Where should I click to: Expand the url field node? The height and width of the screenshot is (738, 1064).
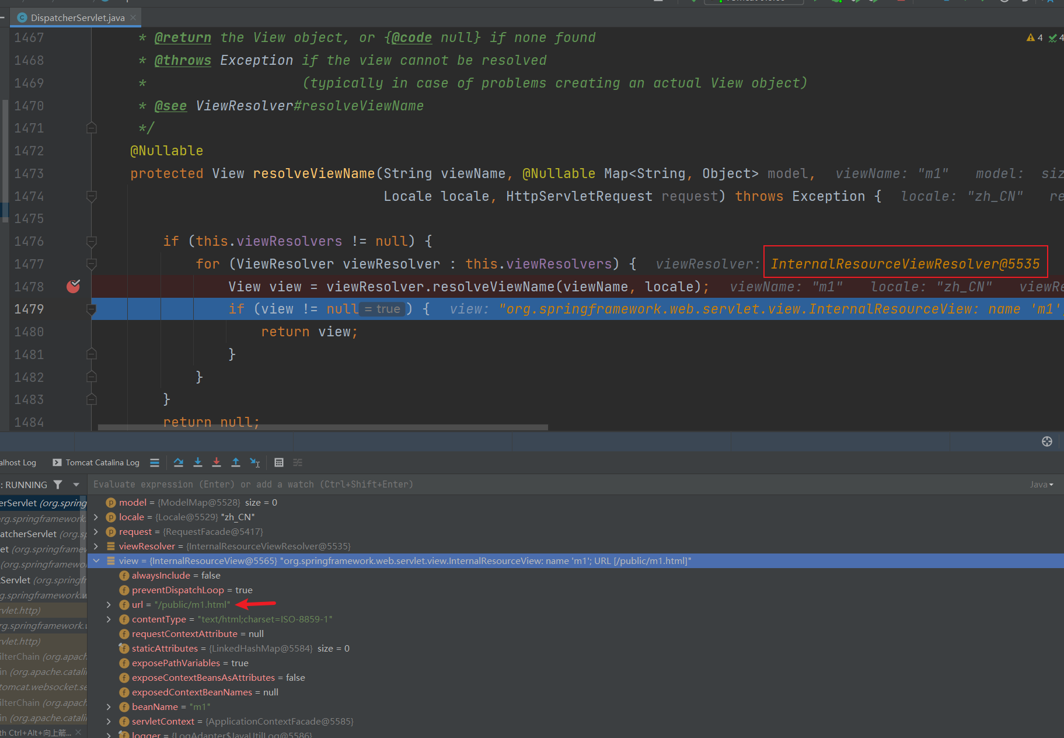tap(109, 604)
